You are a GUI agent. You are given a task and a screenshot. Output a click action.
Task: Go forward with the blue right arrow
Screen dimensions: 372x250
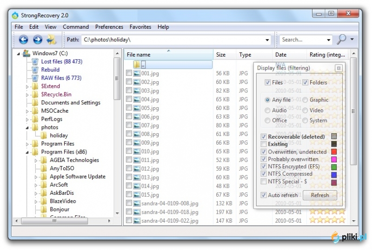pyautogui.click(x=38, y=39)
